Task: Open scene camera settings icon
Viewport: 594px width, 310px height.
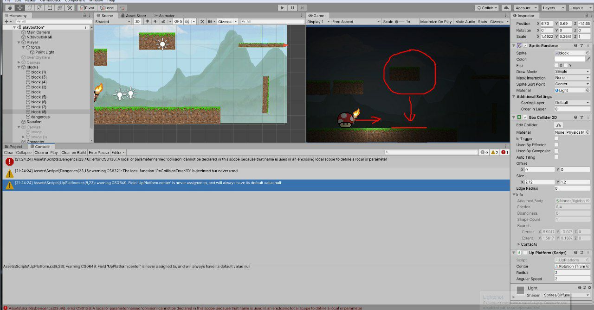Action: click(212, 21)
